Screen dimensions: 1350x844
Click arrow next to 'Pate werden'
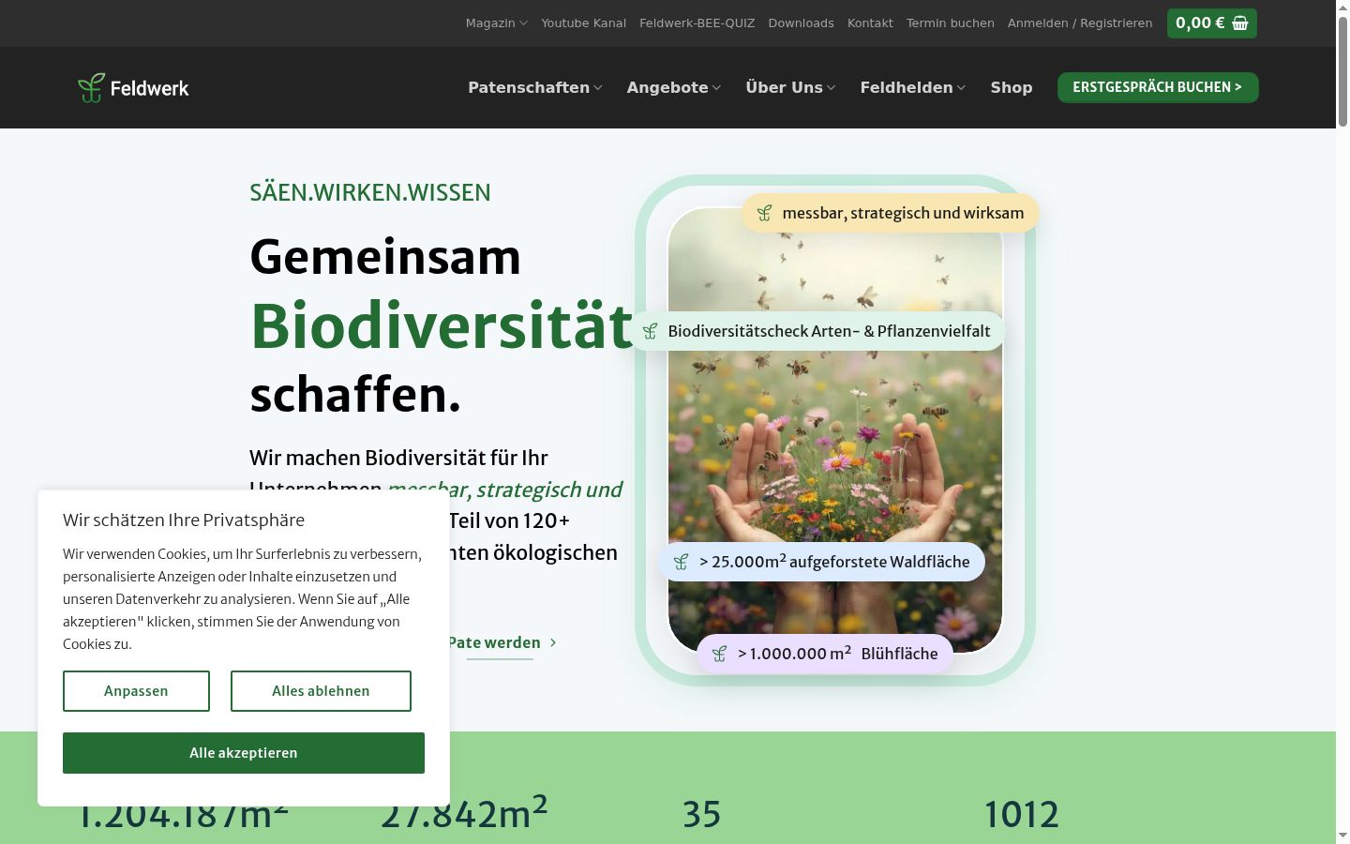click(x=553, y=642)
